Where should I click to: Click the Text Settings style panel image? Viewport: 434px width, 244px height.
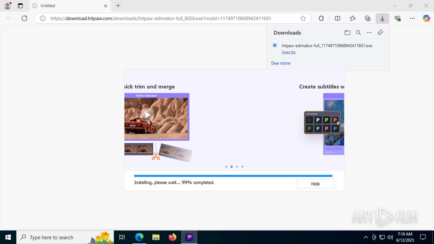[322, 123]
